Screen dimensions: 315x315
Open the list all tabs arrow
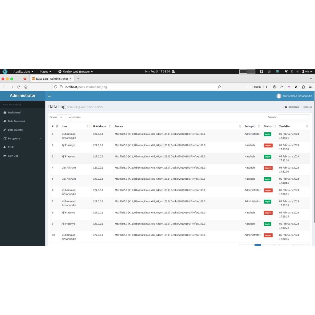(311, 78)
